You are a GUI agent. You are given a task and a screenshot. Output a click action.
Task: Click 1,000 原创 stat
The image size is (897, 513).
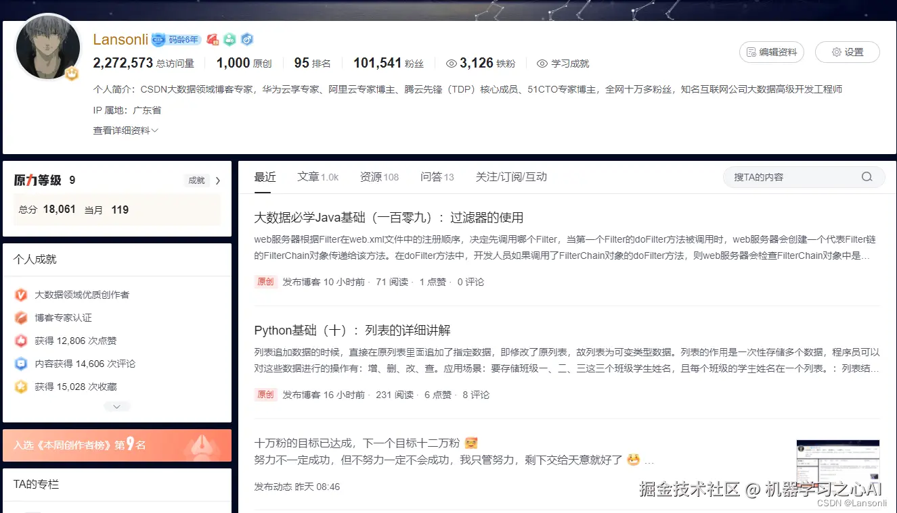coord(244,63)
